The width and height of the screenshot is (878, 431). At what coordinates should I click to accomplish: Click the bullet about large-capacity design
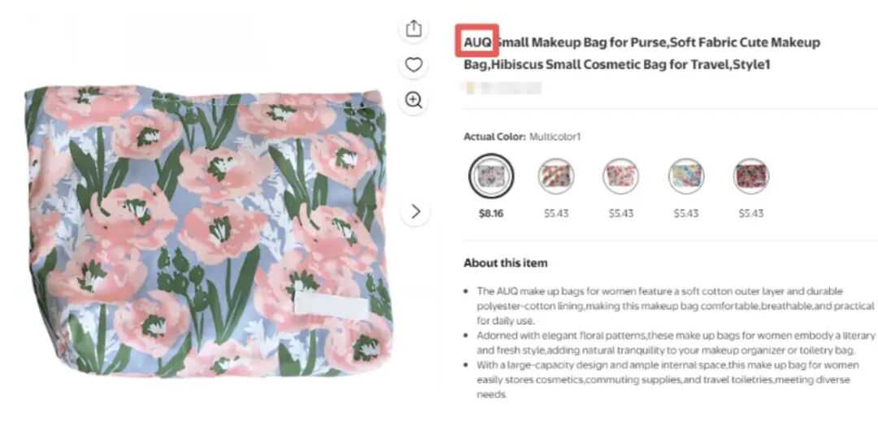pos(667,380)
